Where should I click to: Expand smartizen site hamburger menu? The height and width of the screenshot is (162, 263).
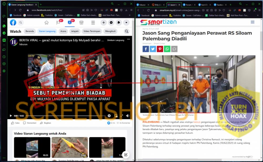point(252,22)
